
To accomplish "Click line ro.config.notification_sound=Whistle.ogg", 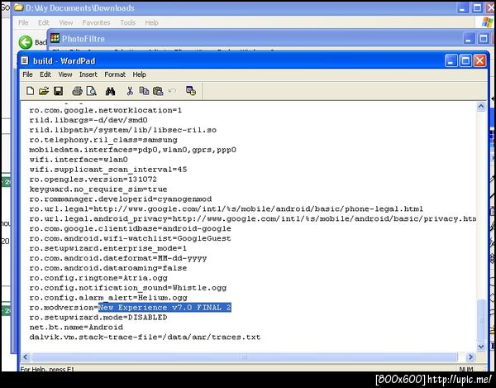I will pyautogui.click(x=128, y=288).
